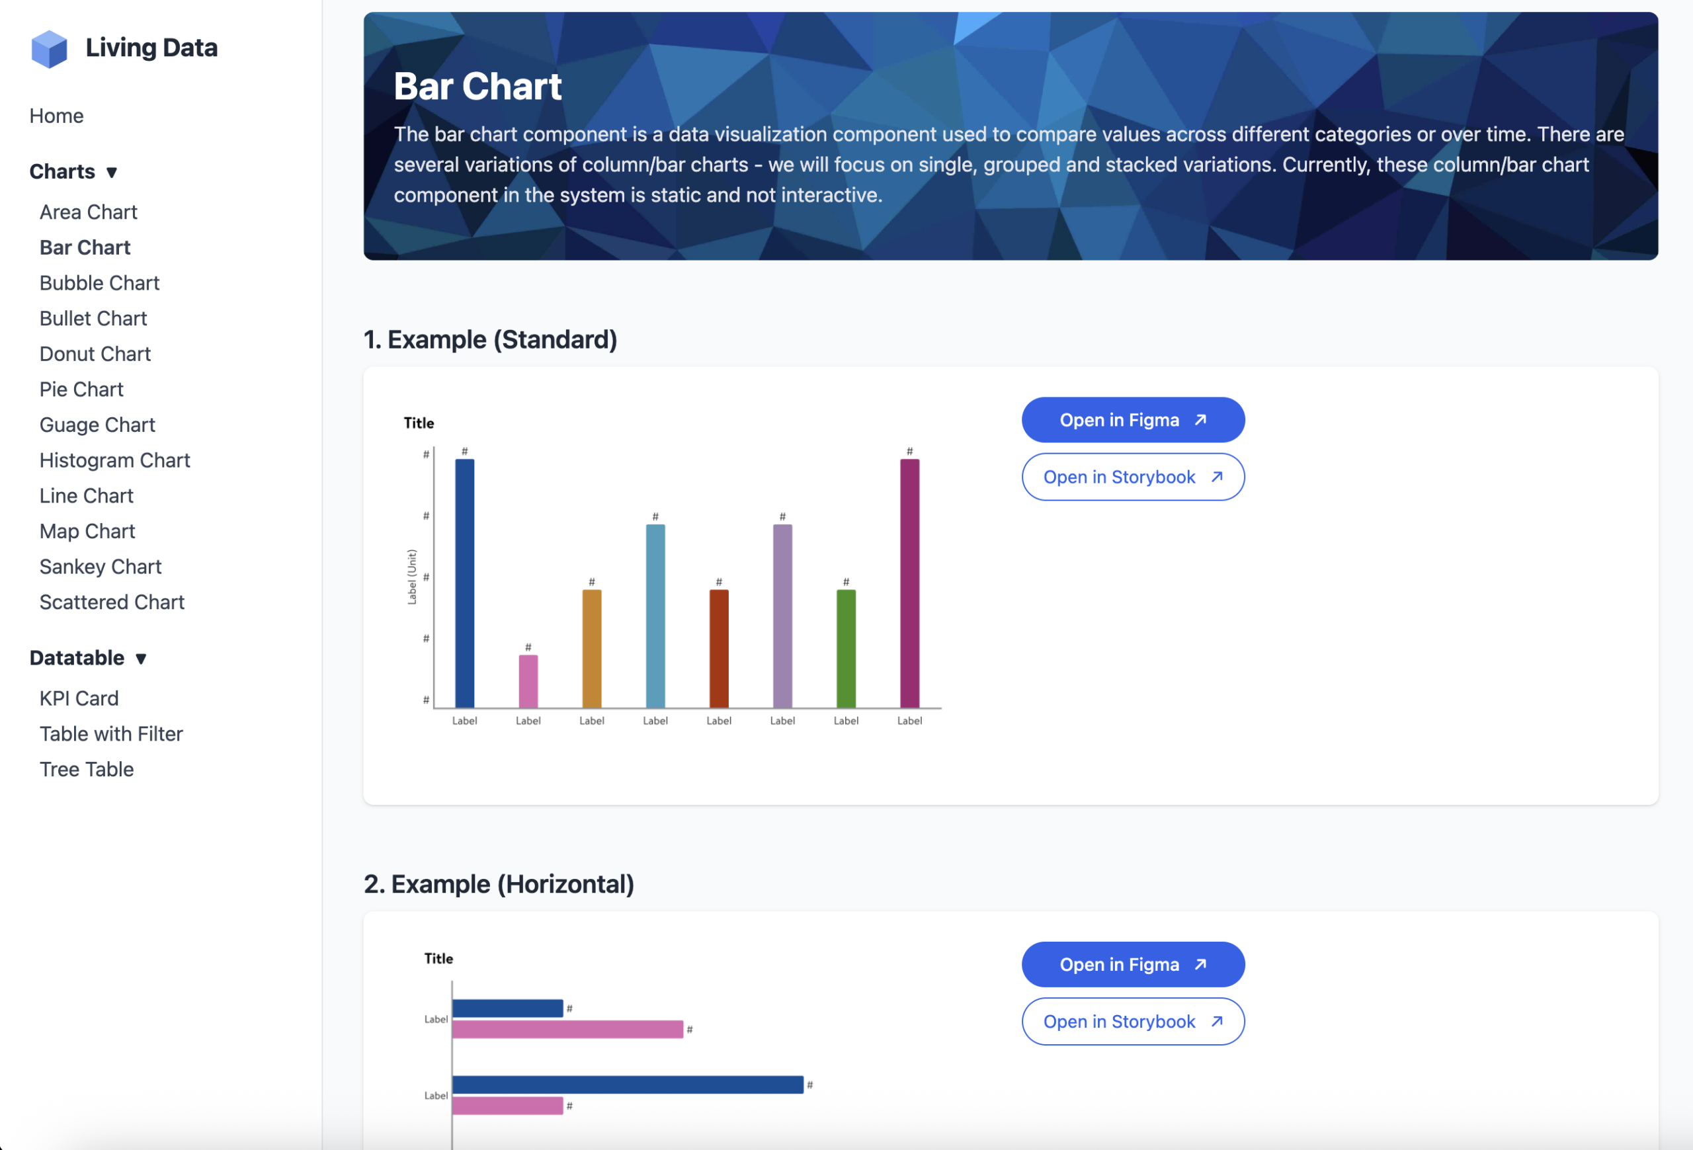Click Open in Storybook for Standard example
Image resolution: width=1693 pixels, height=1150 pixels.
1132,477
